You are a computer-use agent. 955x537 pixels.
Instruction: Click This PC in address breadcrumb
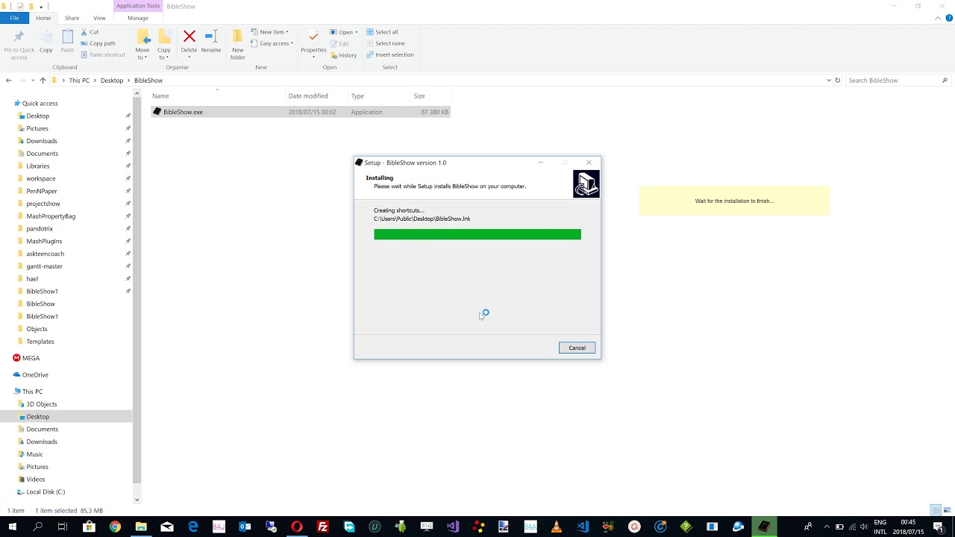(x=79, y=81)
